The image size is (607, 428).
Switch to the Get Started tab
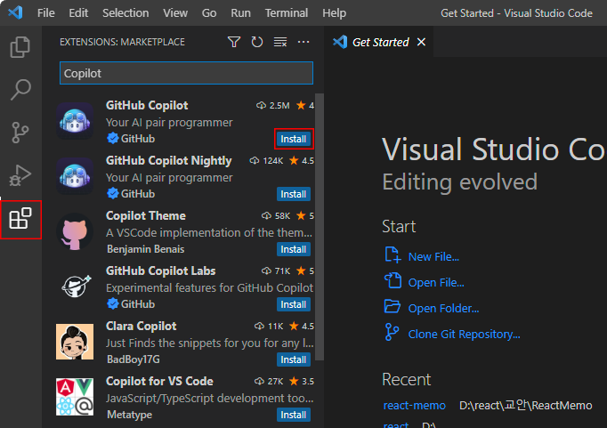(x=380, y=42)
